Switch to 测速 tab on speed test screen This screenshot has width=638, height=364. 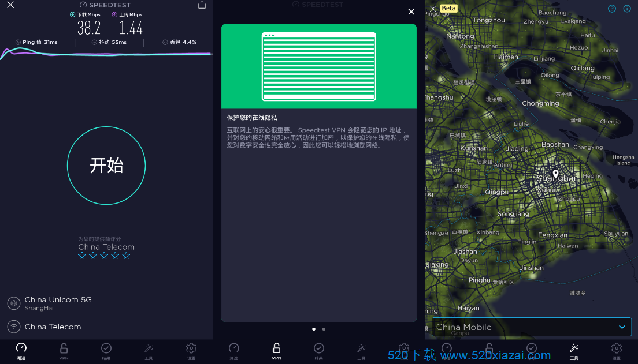[21, 351]
